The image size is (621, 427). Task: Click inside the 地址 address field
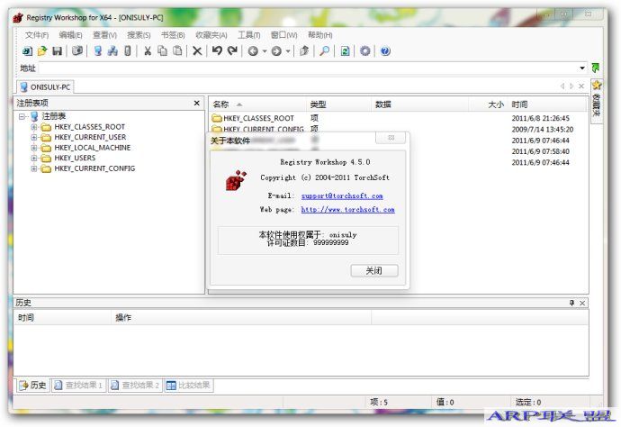[308, 68]
